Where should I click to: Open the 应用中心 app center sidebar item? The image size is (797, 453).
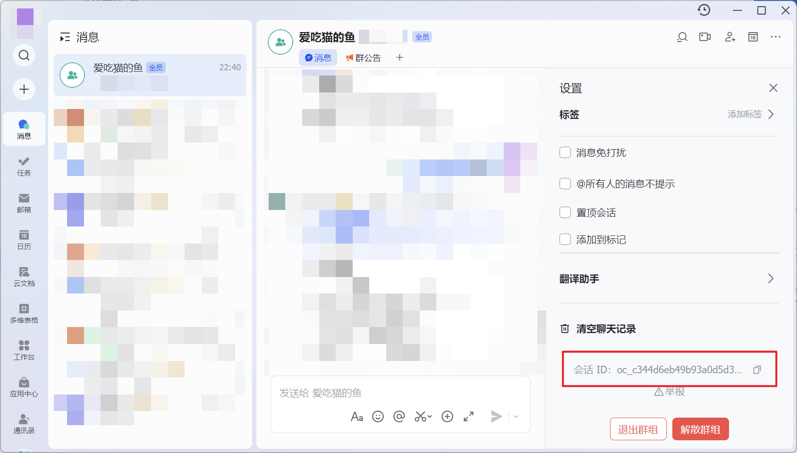click(24, 387)
